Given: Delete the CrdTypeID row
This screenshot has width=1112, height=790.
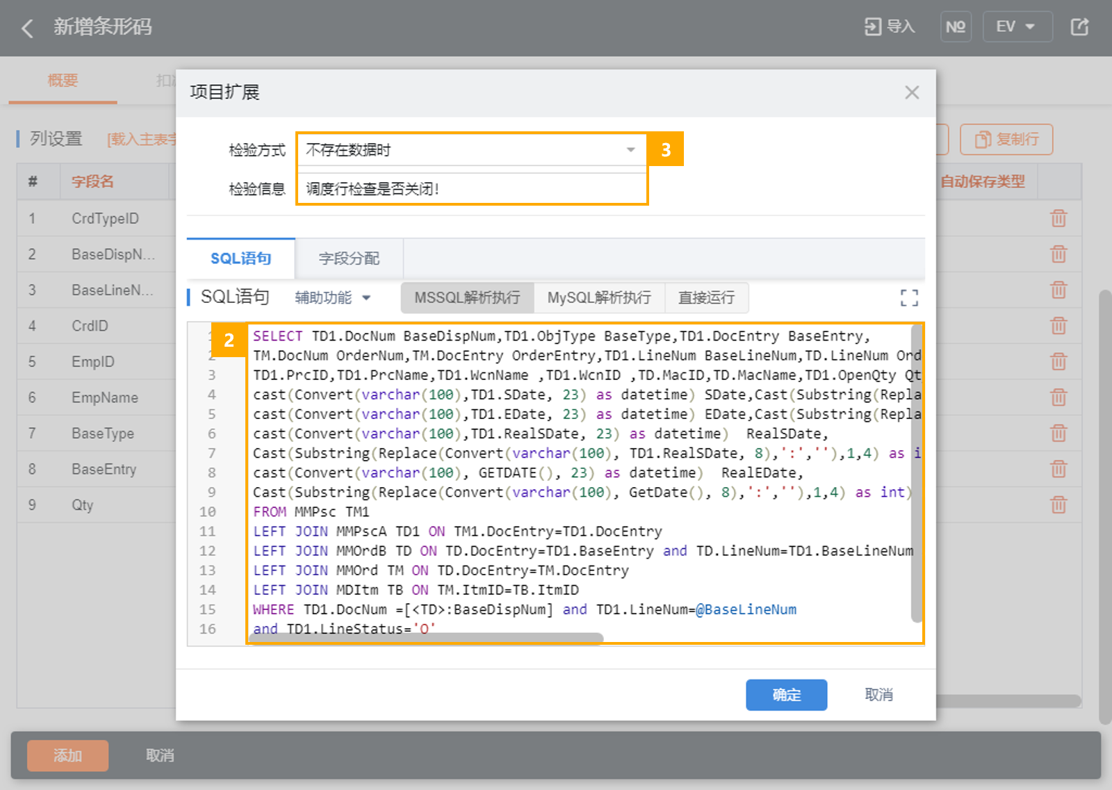Looking at the screenshot, I should coord(1058,218).
